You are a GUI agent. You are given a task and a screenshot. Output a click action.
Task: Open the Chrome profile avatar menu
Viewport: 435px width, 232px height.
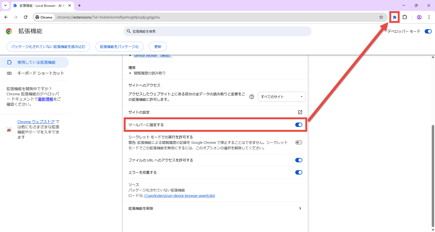419,17
